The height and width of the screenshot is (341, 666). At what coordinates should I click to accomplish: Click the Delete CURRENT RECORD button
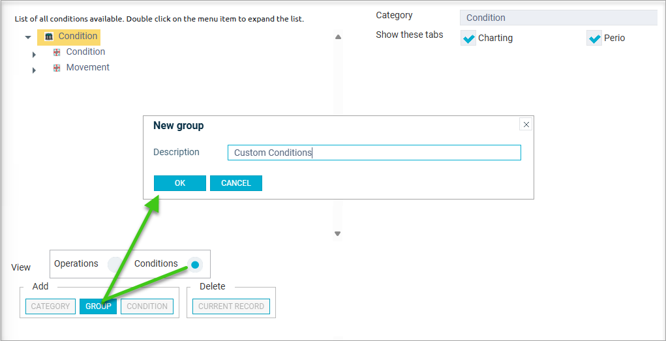pyautogui.click(x=231, y=306)
